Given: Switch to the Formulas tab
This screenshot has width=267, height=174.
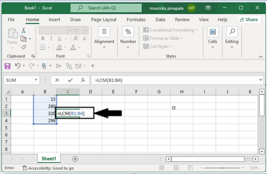Looking at the screenshot, I should 136,20.
